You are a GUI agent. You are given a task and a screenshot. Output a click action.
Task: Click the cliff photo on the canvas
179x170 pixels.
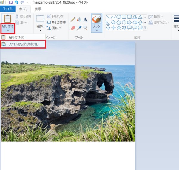pyautogui.click(x=68, y=91)
